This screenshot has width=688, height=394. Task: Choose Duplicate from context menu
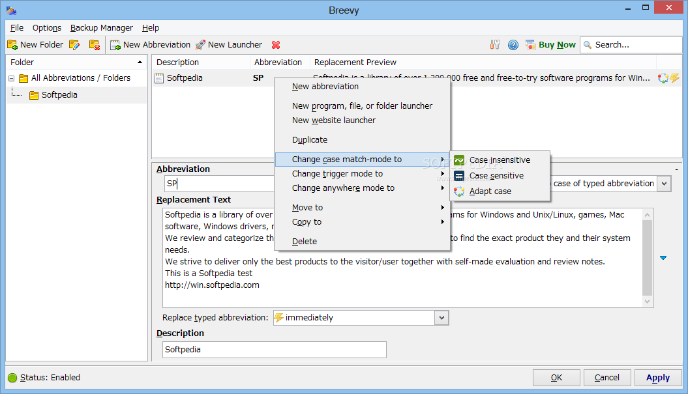[363, 140]
